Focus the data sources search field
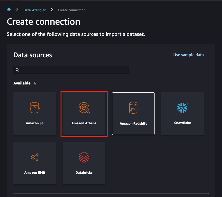Screen dimensions: 222x197 [x=71, y=70]
